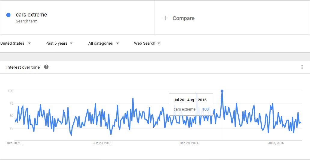Click the Dec 28, 2014 axis label
The height and width of the screenshot is (160, 310).
pyautogui.click(x=189, y=143)
